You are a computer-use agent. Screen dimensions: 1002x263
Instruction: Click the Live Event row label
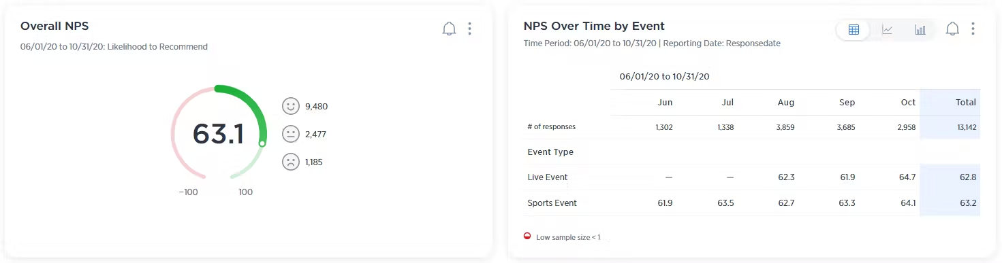point(548,177)
